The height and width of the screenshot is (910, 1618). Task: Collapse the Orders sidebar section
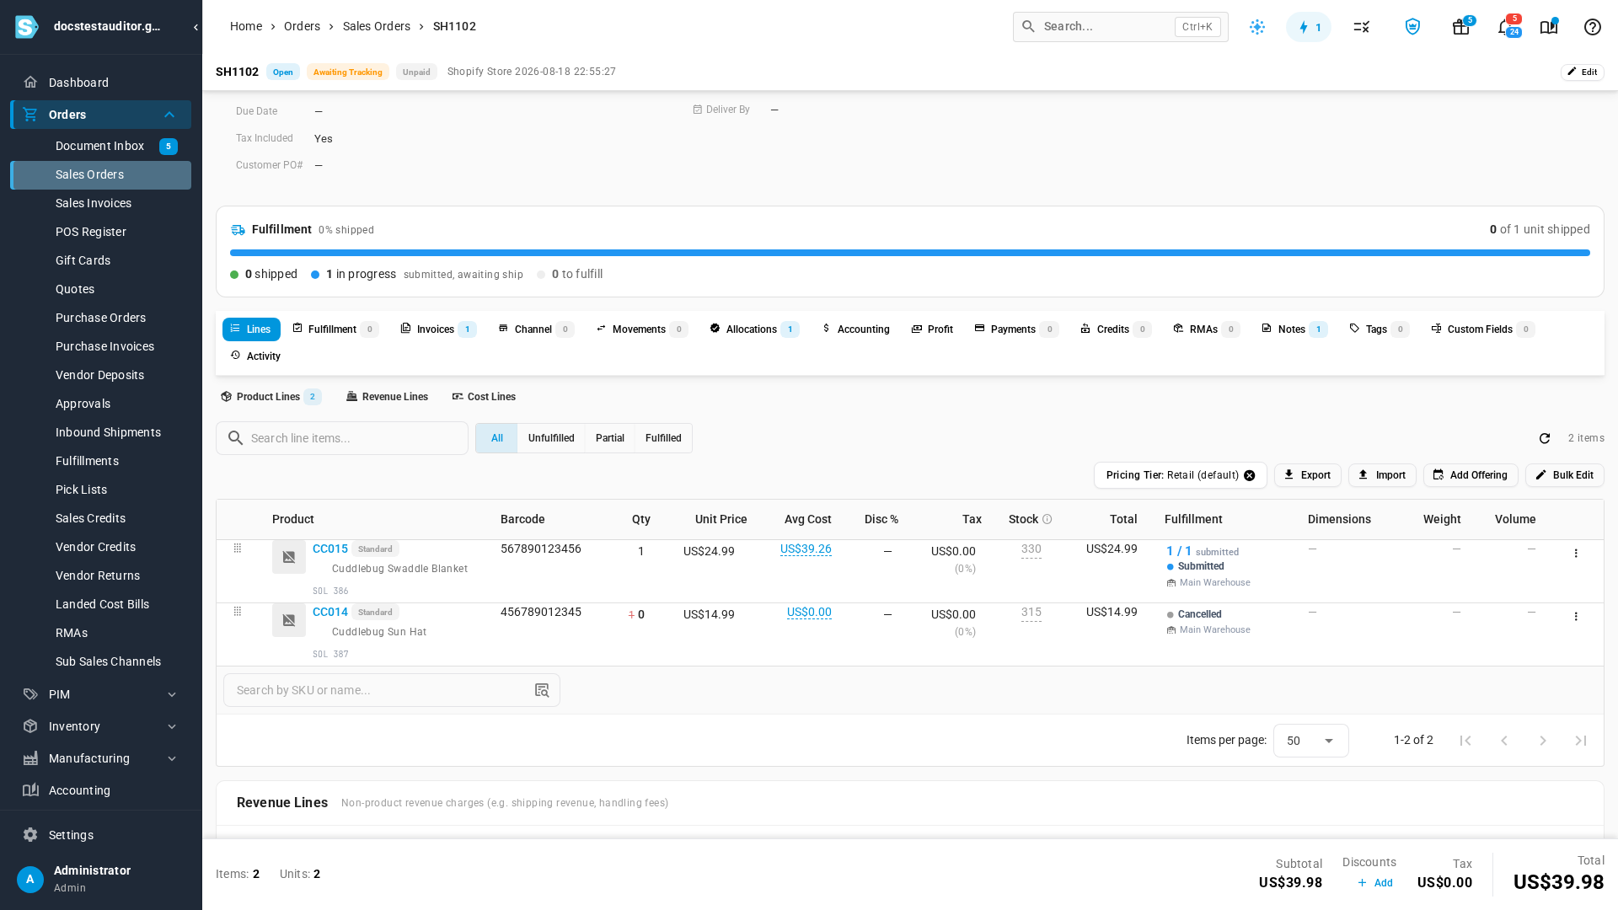tap(169, 115)
